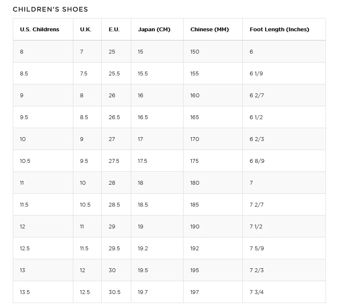Click the U.S. size 13.5 cell
Viewport: 341px width, 306px height.
(x=25, y=292)
